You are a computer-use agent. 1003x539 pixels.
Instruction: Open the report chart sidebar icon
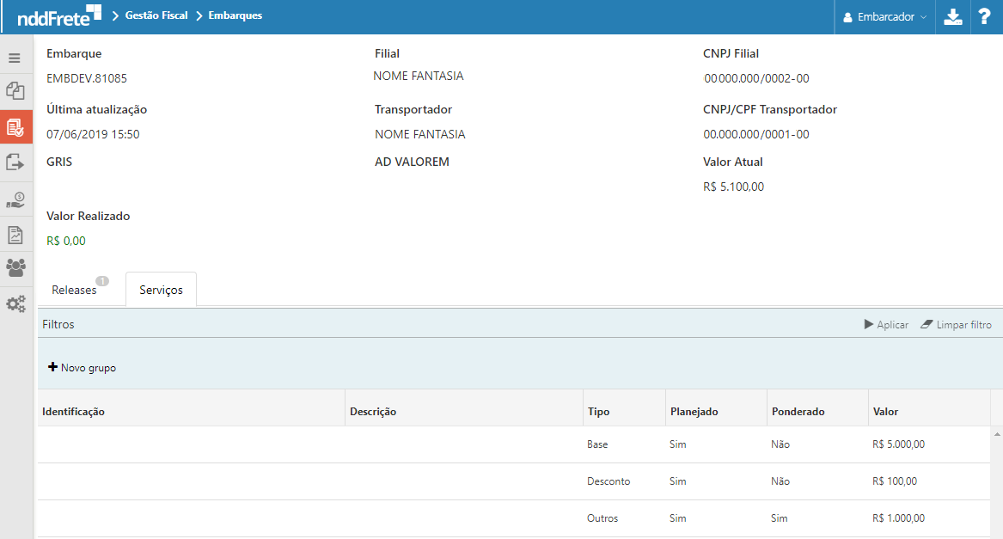(x=15, y=235)
